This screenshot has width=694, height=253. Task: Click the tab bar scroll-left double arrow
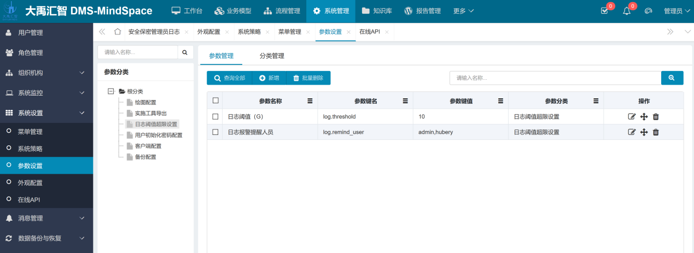pos(102,32)
